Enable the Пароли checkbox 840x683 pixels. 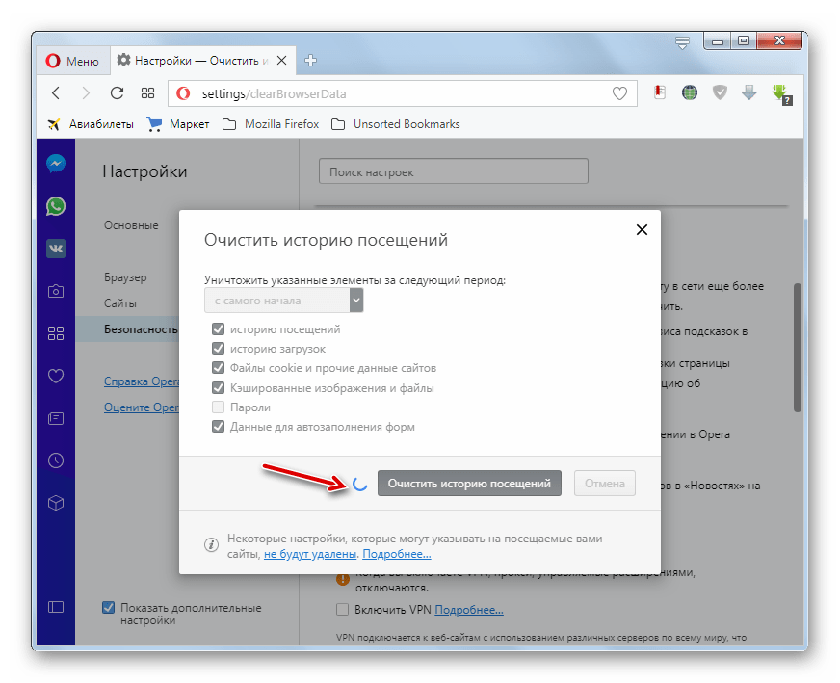click(x=218, y=407)
